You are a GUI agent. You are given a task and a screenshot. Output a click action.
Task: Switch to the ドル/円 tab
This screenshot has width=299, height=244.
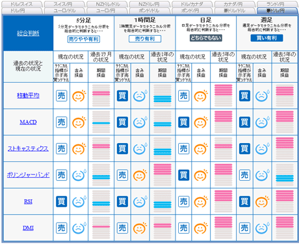(x=22, y=10)
